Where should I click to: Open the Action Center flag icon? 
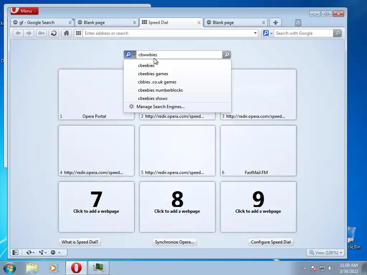tap(314, 268)
